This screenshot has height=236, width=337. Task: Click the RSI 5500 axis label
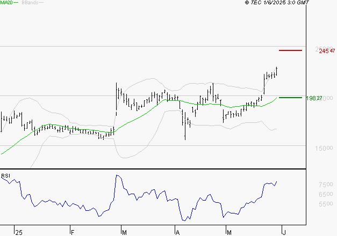326,204
